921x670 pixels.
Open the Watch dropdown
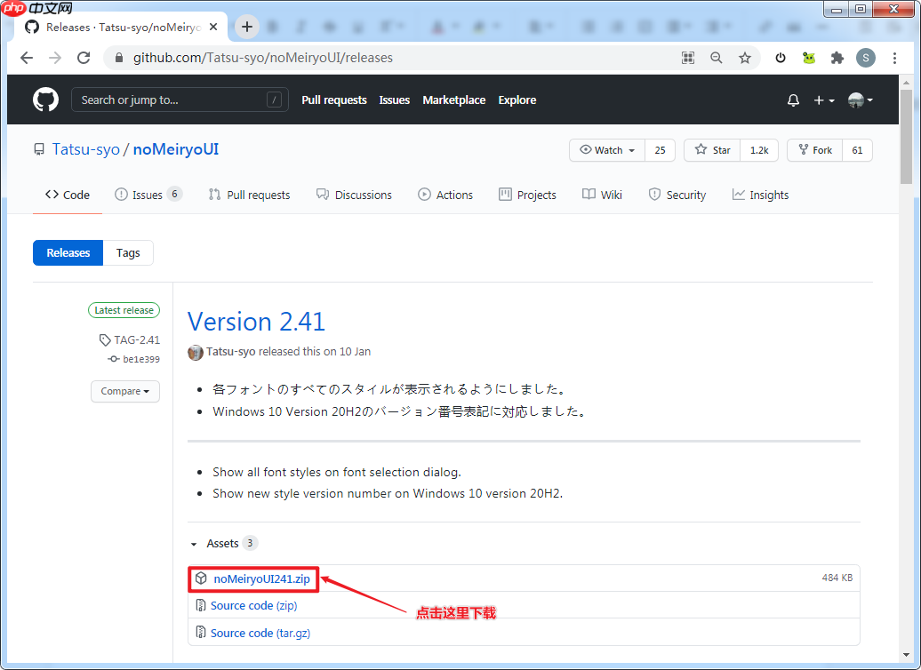pos(606,150)
